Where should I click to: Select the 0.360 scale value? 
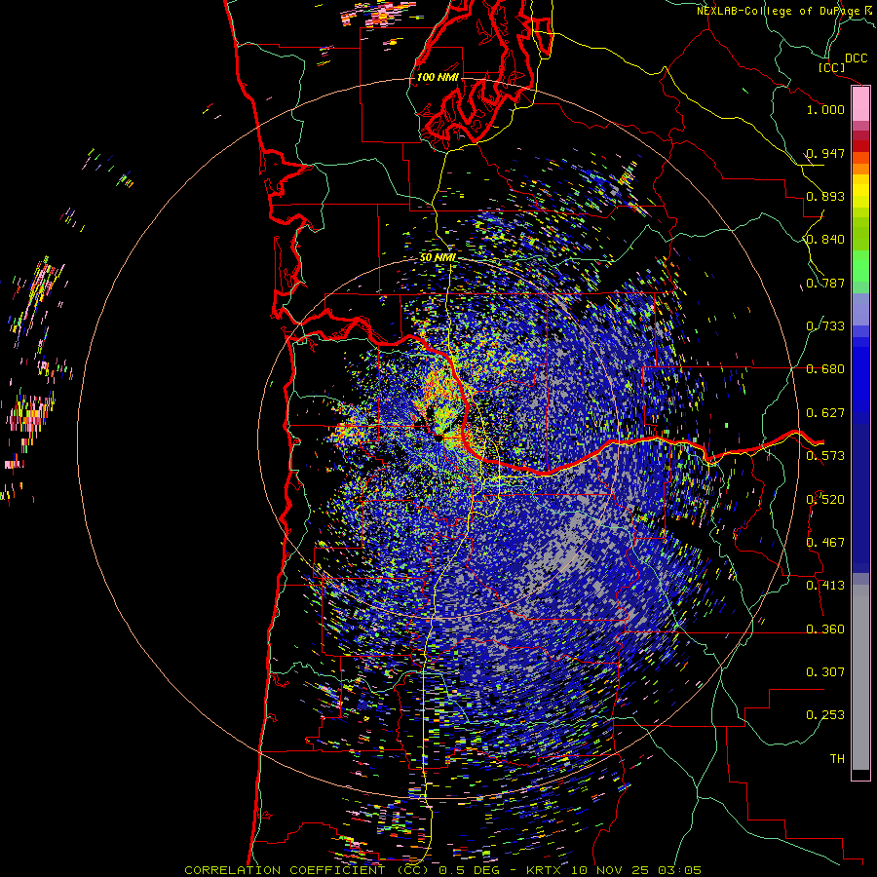825,629
